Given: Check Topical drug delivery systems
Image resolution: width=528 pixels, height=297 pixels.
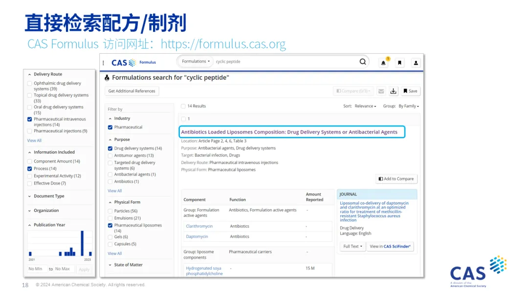Looking at the screenshot, I should tap(30, 96).
